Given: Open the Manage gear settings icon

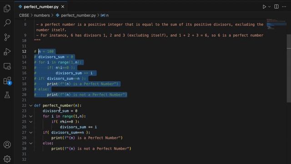Looking at the screenshot, I should coord(7,159).
